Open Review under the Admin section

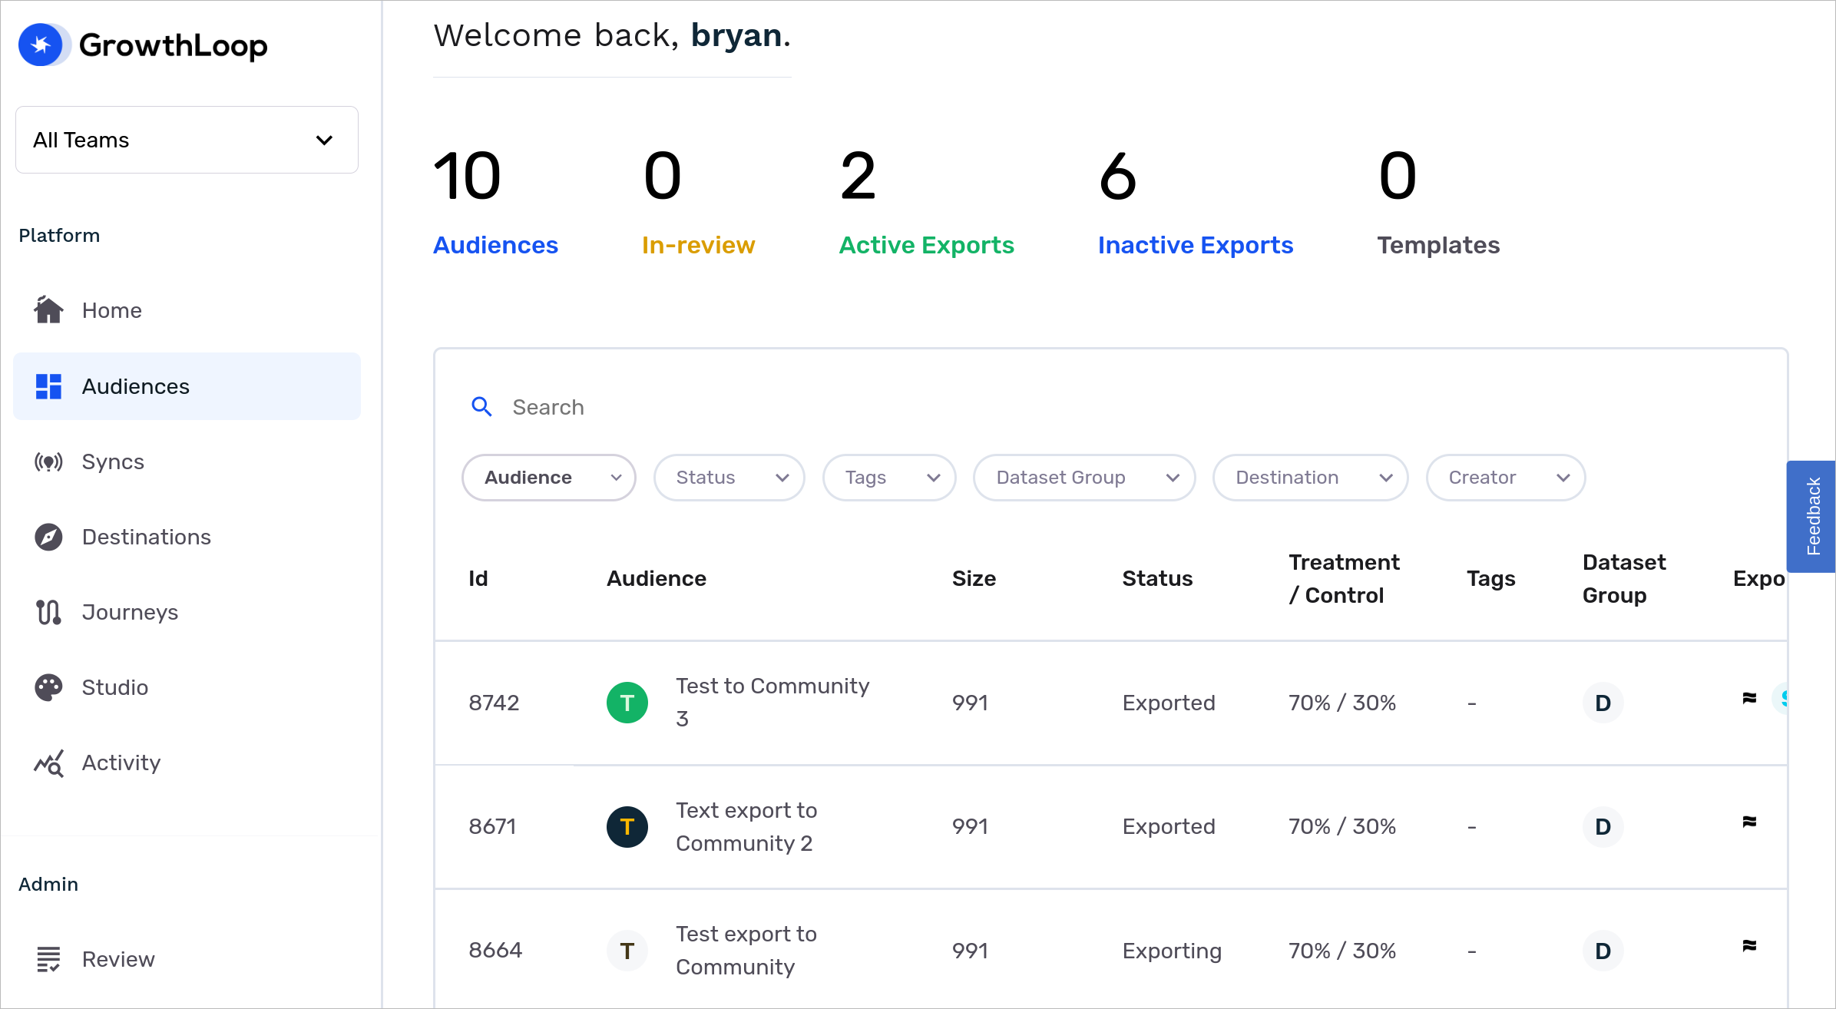click(118, 958)
